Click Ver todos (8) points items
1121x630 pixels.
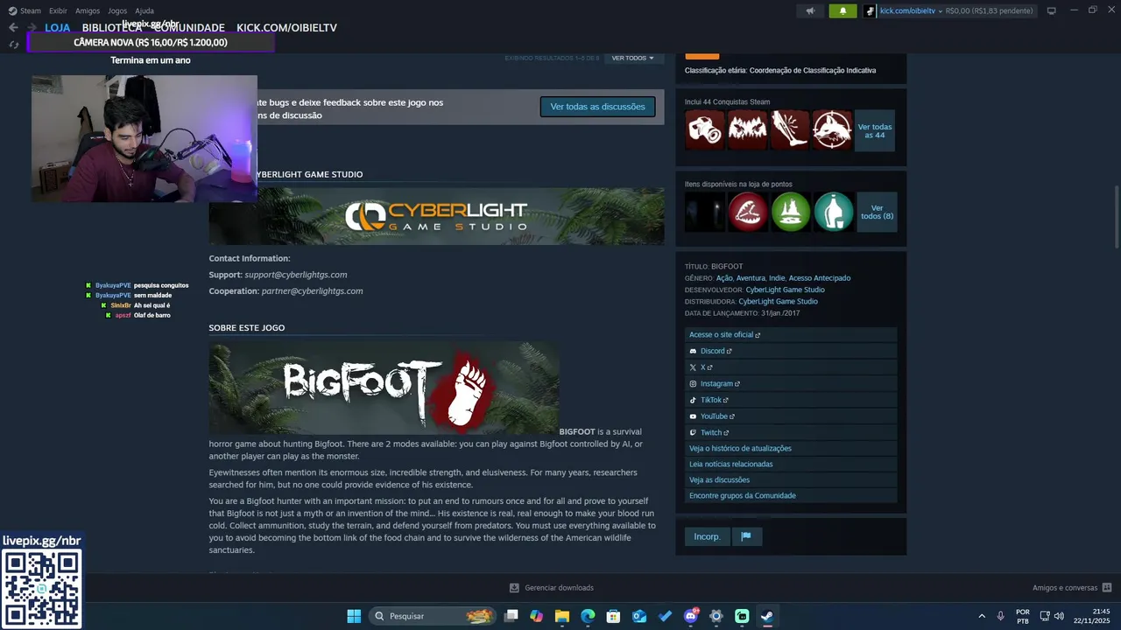point(877,212)
